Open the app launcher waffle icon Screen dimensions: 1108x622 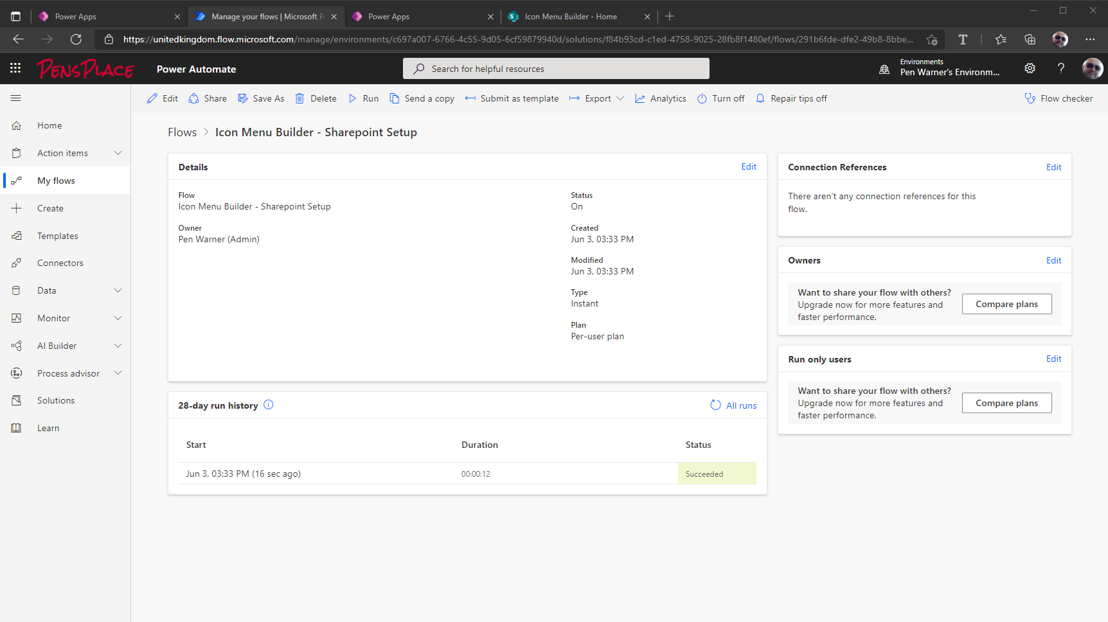point(15,68)
